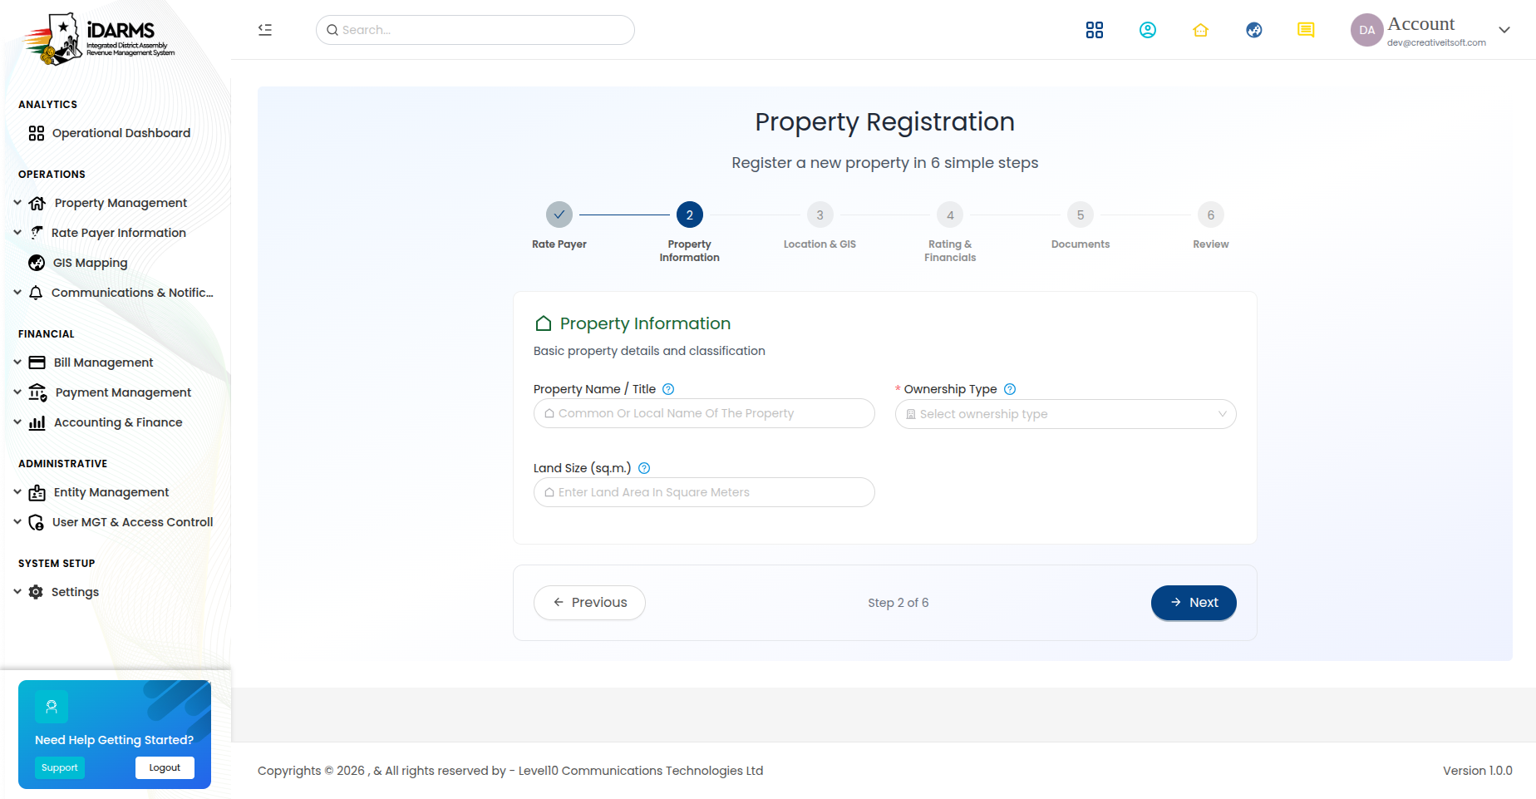Click the user profile circle icon

pyautogui.click(x=1148, y=30)
